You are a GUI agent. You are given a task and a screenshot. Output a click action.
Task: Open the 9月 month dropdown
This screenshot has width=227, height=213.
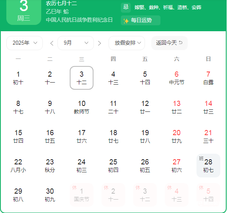(x=76, y=43)
